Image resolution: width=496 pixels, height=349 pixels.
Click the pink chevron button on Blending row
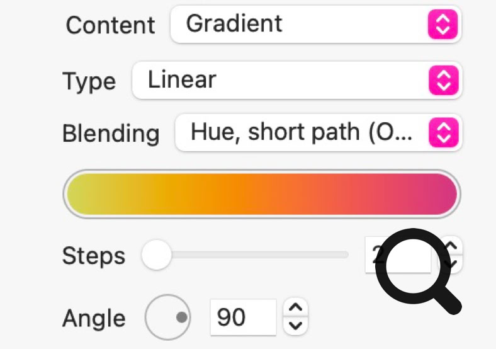point(443,132)
